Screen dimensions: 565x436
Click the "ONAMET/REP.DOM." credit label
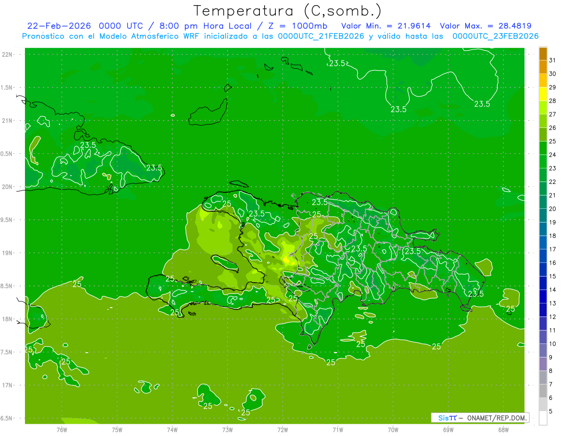[x=497, y=418]
